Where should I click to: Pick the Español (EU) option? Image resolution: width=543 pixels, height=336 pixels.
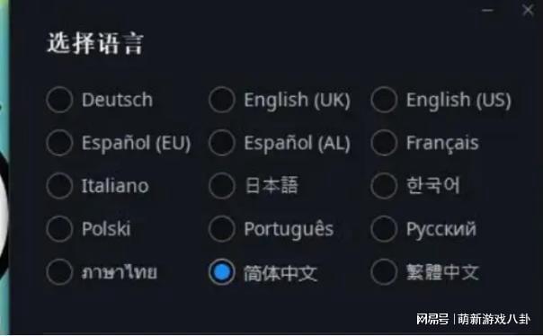click(59, 143)
